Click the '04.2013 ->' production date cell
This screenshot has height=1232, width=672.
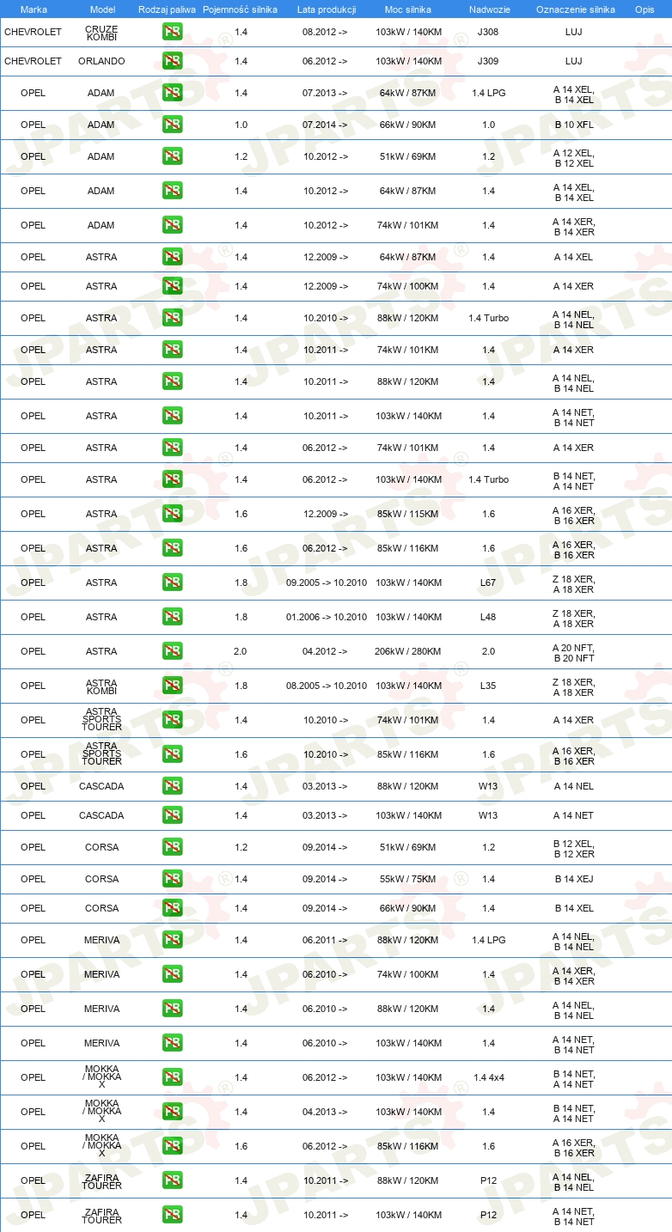(326, 1112)
